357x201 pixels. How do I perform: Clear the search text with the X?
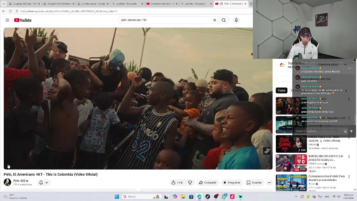coord(215,20)
